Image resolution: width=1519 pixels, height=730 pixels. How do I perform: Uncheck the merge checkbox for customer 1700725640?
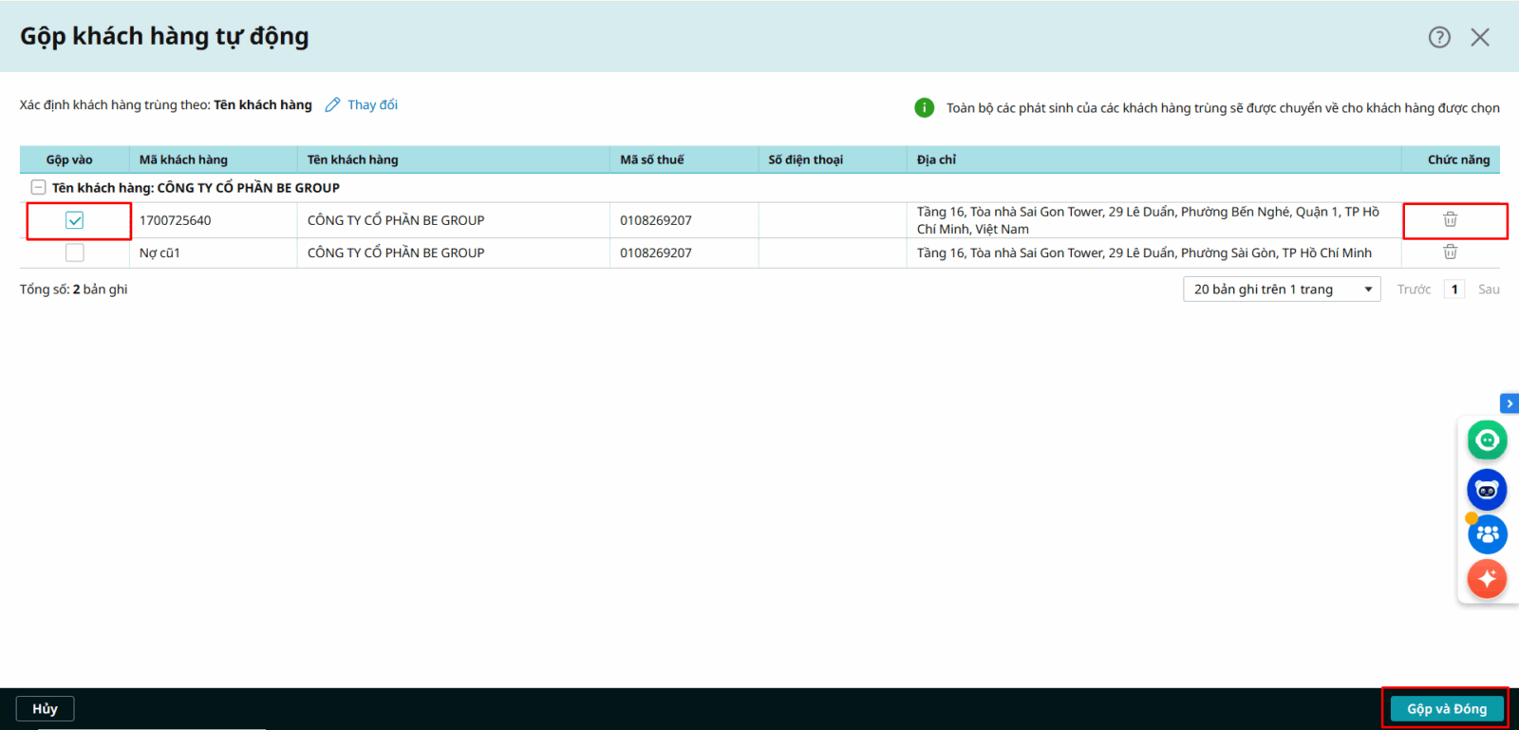click(75, 220)
